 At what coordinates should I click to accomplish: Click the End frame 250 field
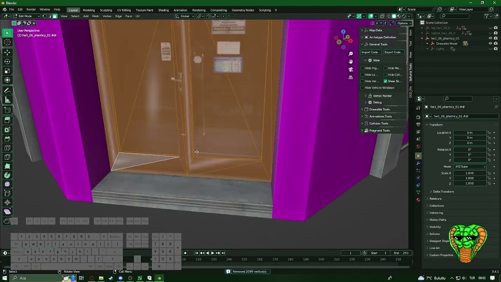(x=402, y=253)
